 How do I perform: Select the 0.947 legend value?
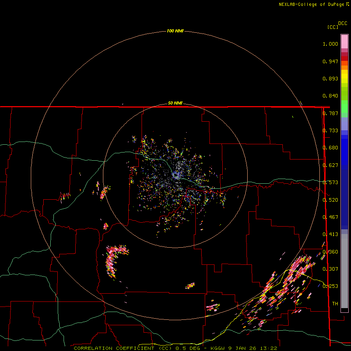(x=330, y=61)
